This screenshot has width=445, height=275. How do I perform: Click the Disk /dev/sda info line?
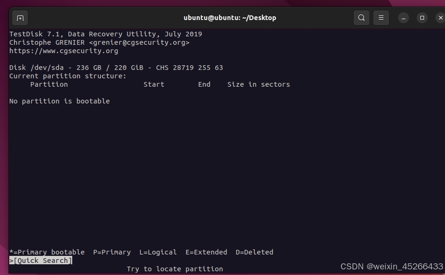point(116,68)
